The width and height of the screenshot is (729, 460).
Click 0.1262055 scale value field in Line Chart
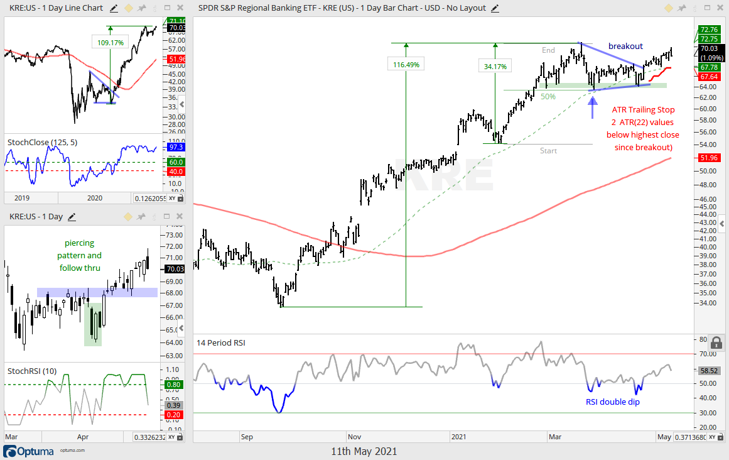pyautogui.click(x=149, y=199)
